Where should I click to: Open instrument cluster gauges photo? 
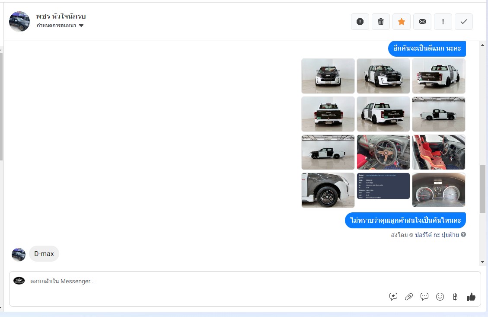point(439,190)
